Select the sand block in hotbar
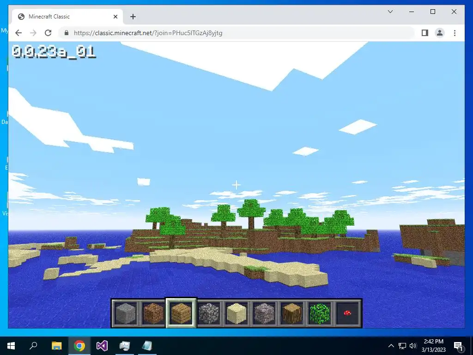This screenshot has width=473, height=355. pyautogui.click(x=236, y=313)
